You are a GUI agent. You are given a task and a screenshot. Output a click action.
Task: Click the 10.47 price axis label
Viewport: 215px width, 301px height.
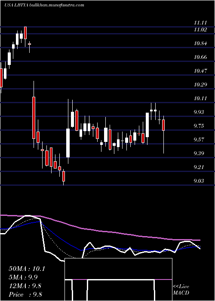click(x=200, y=71)
